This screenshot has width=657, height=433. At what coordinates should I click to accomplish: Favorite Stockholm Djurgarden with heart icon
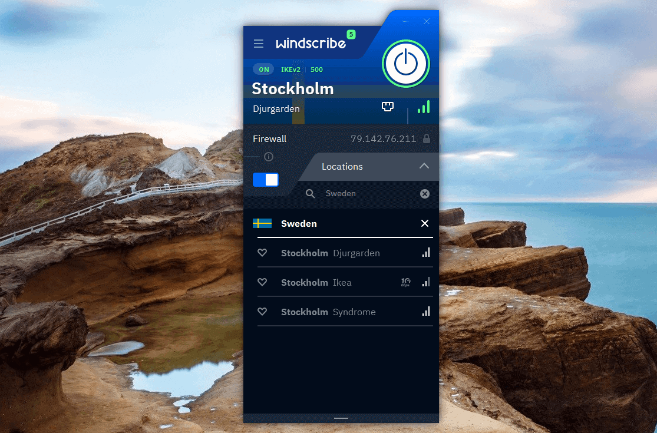(262, 253)
